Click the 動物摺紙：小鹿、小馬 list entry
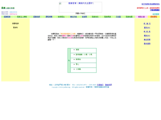The image size is (161, 120). [x=84, y=55]
